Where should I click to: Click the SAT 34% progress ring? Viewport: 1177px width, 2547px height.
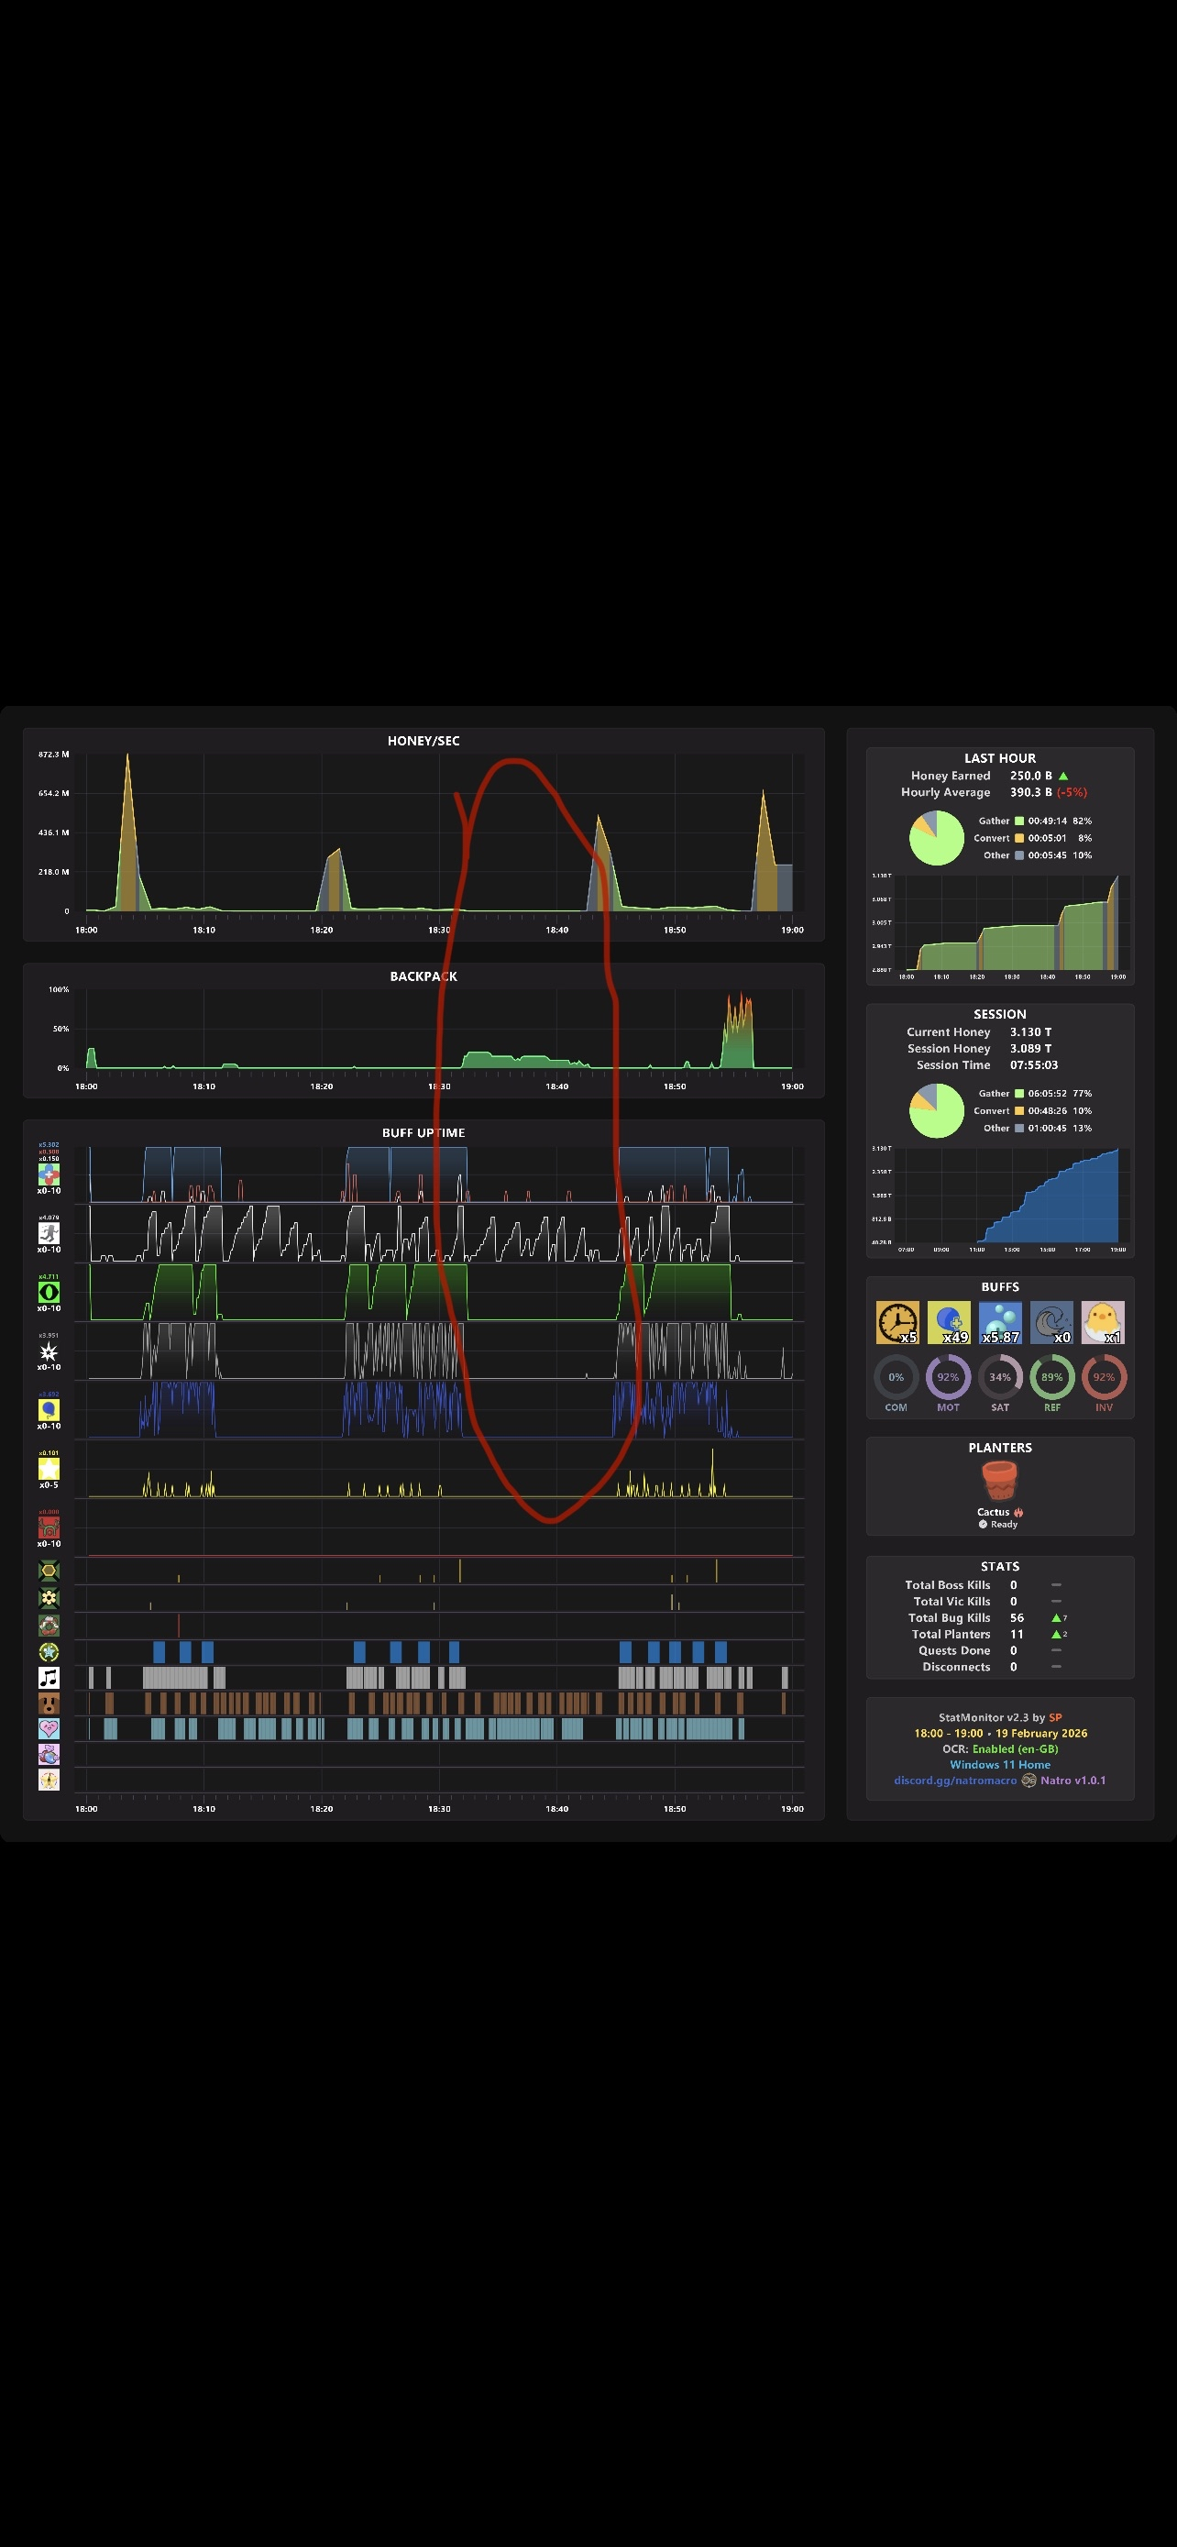[x=1000, y=1376]
